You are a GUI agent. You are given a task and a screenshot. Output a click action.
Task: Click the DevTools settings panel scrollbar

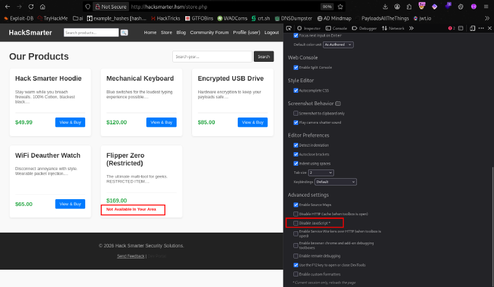click(x=492, y=226)
